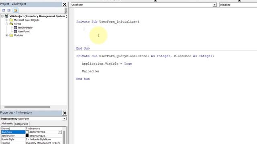
Task: Click the Project panel horizontal scrollbar
Action: 27,107
